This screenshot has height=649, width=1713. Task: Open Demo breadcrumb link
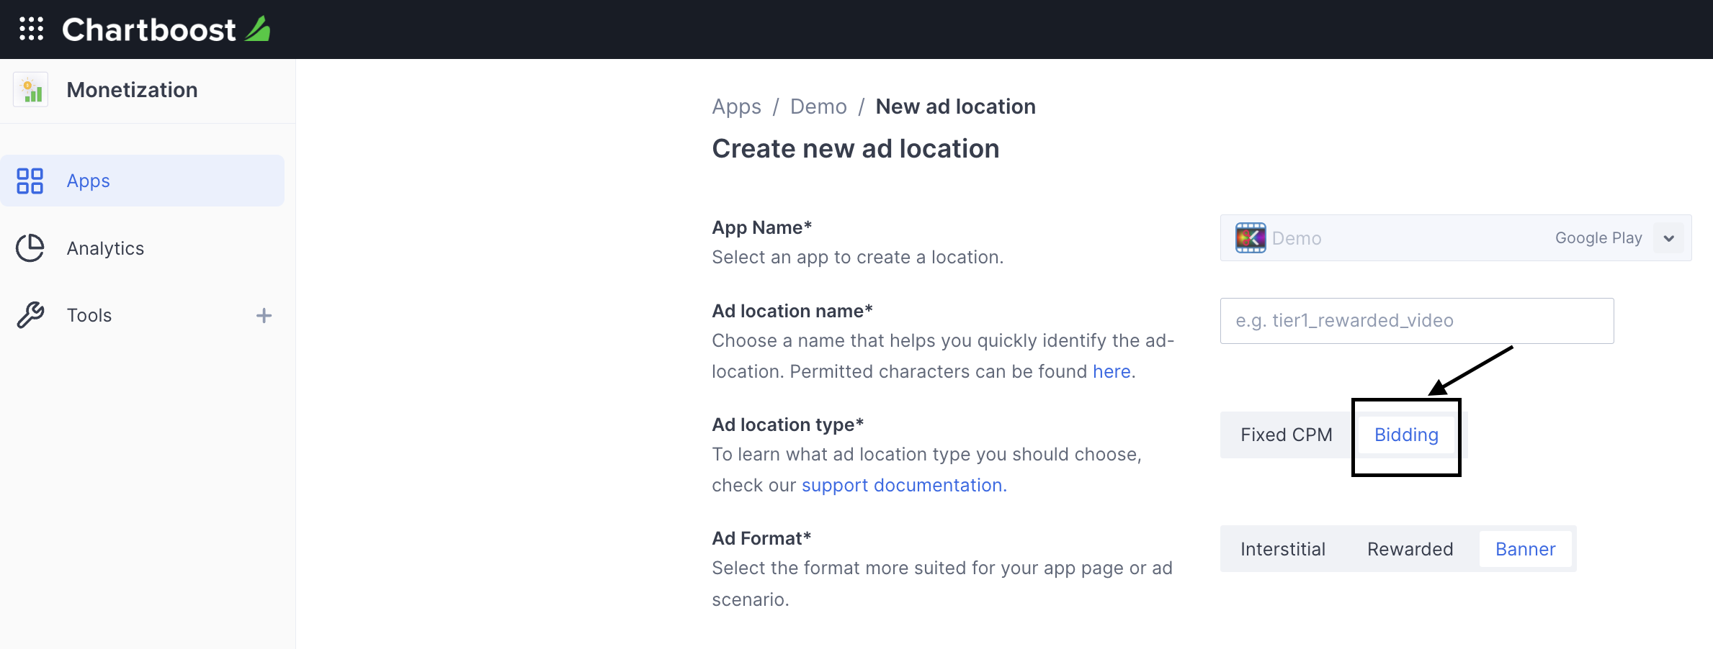pyautogui.click(x=818, y=106)
